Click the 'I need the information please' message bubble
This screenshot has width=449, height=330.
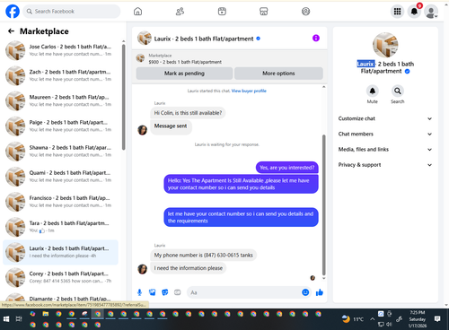coord(189,268)
